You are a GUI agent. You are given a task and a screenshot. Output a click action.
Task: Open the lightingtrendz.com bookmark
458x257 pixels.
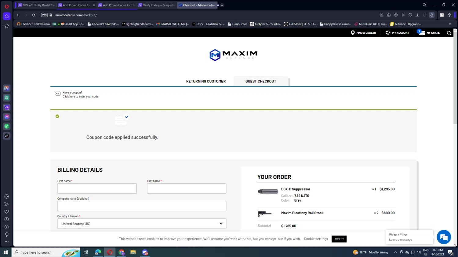point(137,24)
